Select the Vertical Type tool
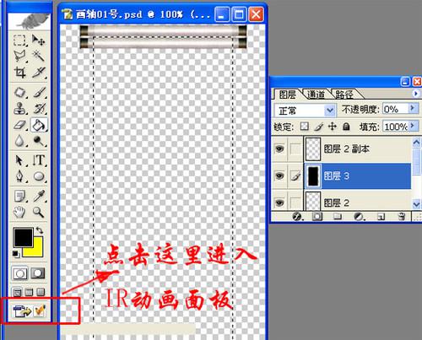 click(38, 160)
